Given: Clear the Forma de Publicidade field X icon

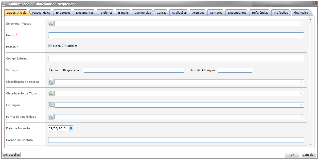Looking at the screenshot, I should pos(301,117).
